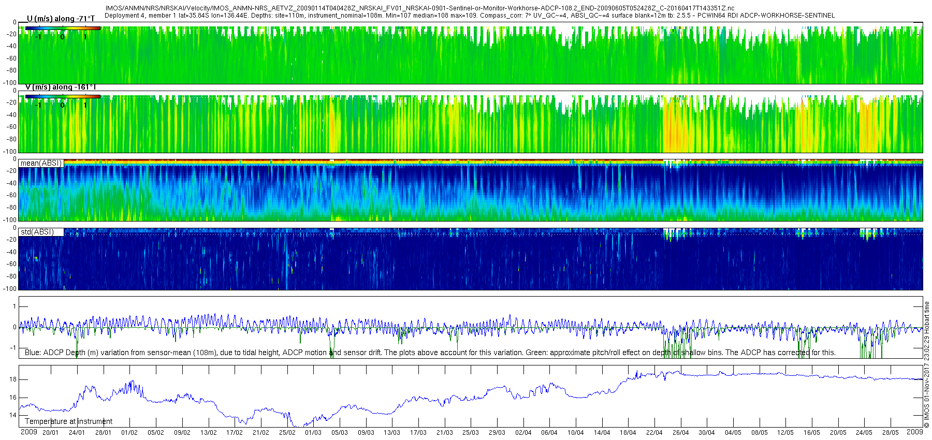This screenshot has width=932, height=440.
Task: Click the '30/04' date tick label
Action: (x=707, y=433)
